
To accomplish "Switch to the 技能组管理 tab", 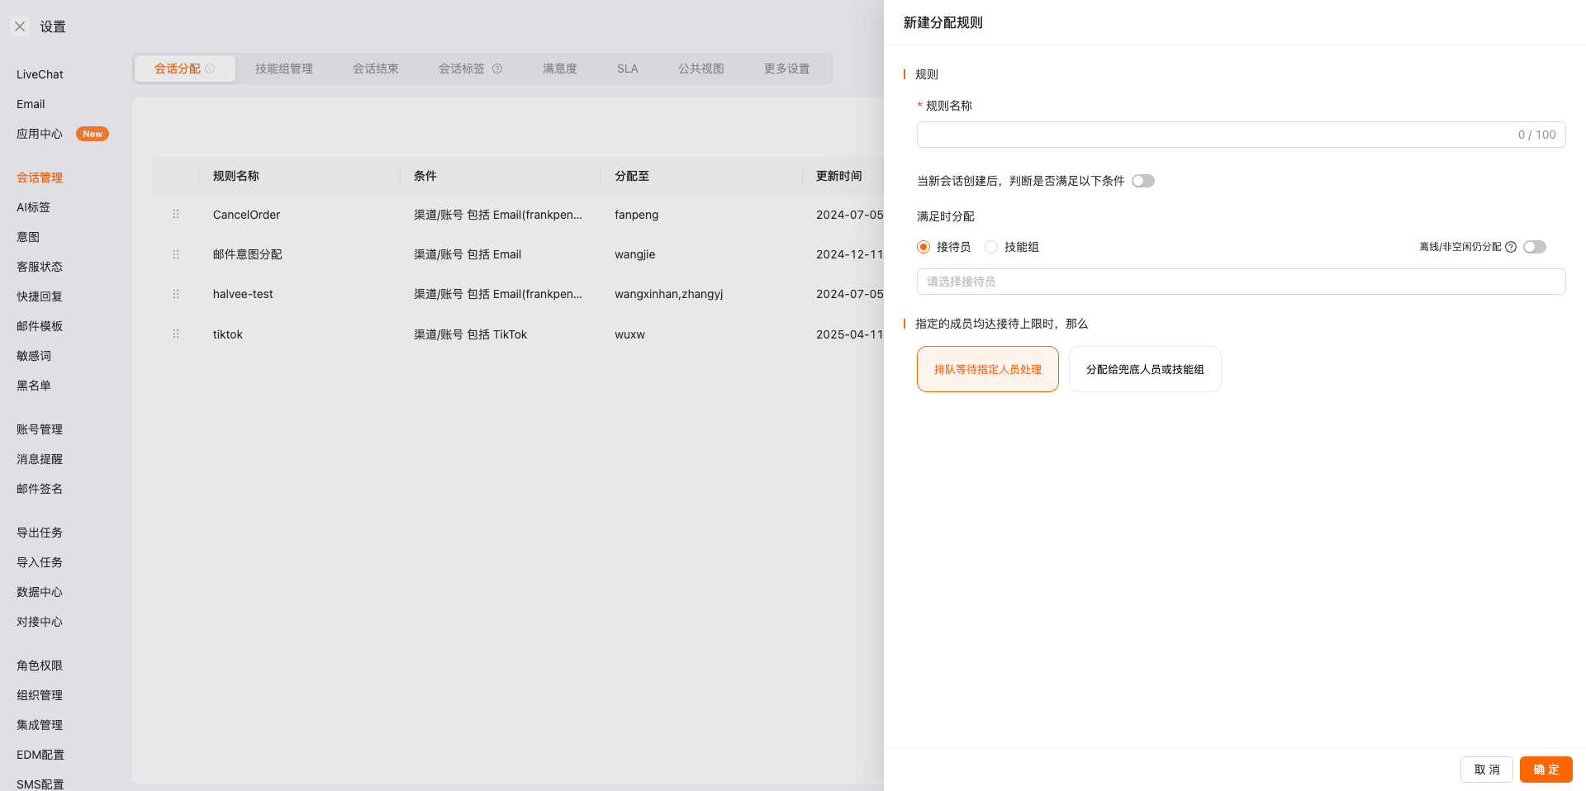I will tap(283, 69).
